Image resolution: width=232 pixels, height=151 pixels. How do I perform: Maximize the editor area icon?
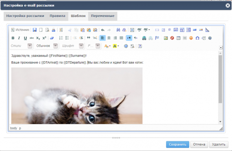point(126,46)
